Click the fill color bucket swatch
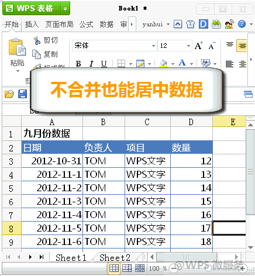 pos(163,63)
